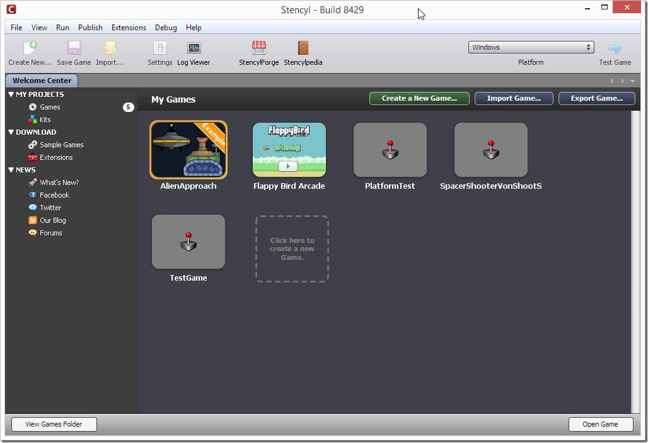The image size is (648, 443).
Task: Click the Export Game button
Action: coord(597,99)
